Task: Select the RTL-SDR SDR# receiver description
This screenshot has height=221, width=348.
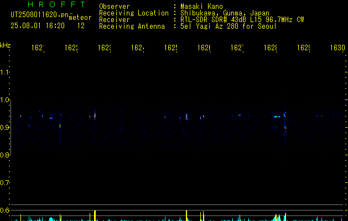Action: tap(242, 20)
